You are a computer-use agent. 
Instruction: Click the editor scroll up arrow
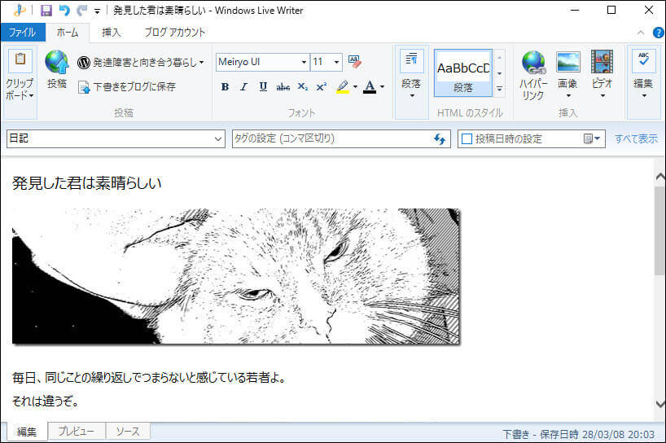point(660,176)
